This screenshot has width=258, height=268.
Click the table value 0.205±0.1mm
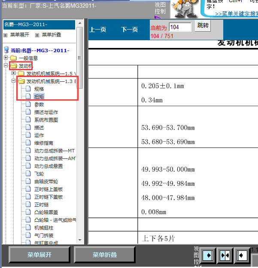click(163, 86)
